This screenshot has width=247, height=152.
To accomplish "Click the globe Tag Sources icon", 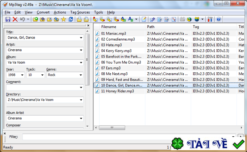I will tap(189, 19).
